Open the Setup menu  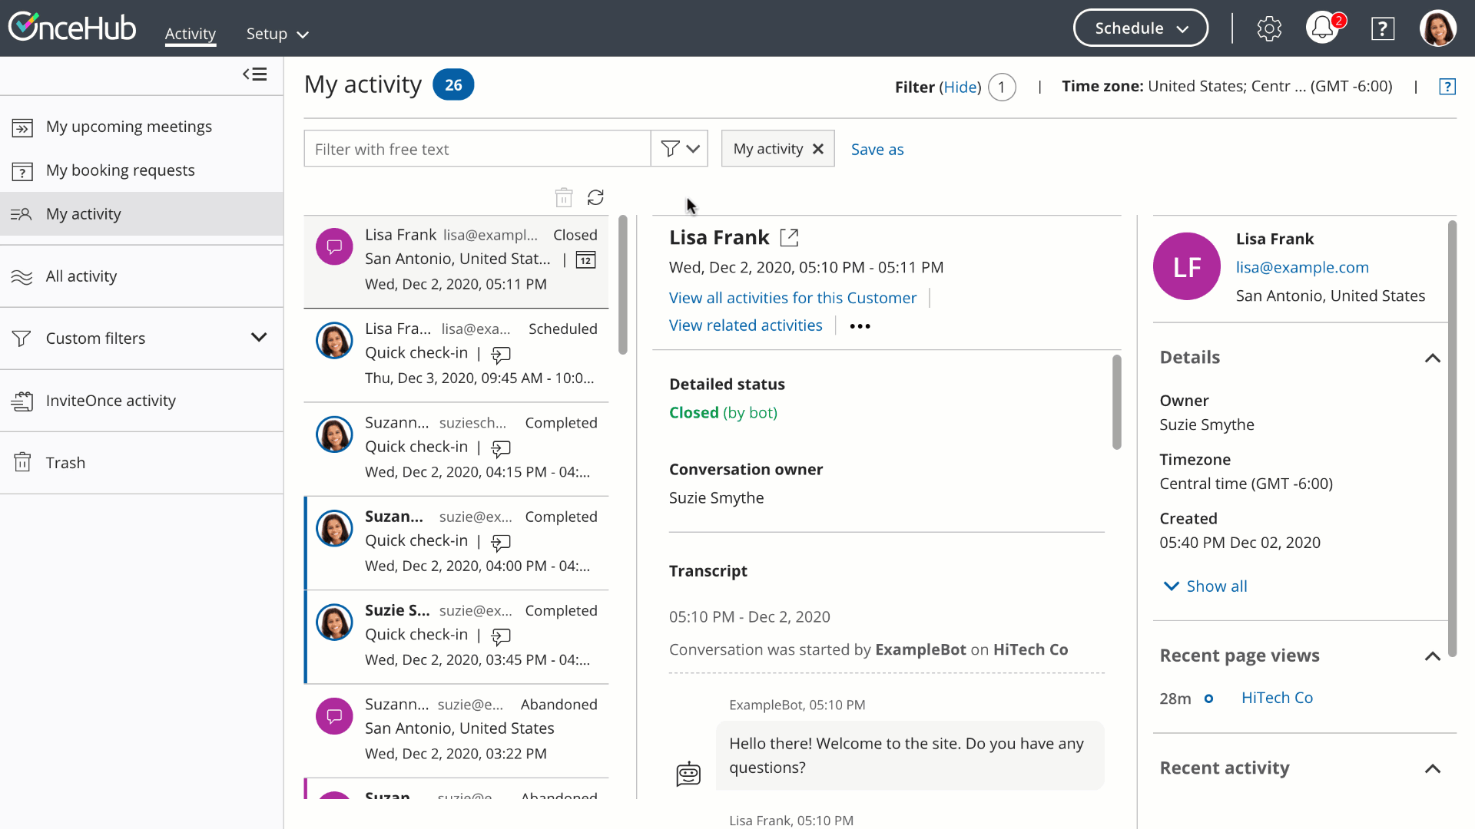(277, 34)
